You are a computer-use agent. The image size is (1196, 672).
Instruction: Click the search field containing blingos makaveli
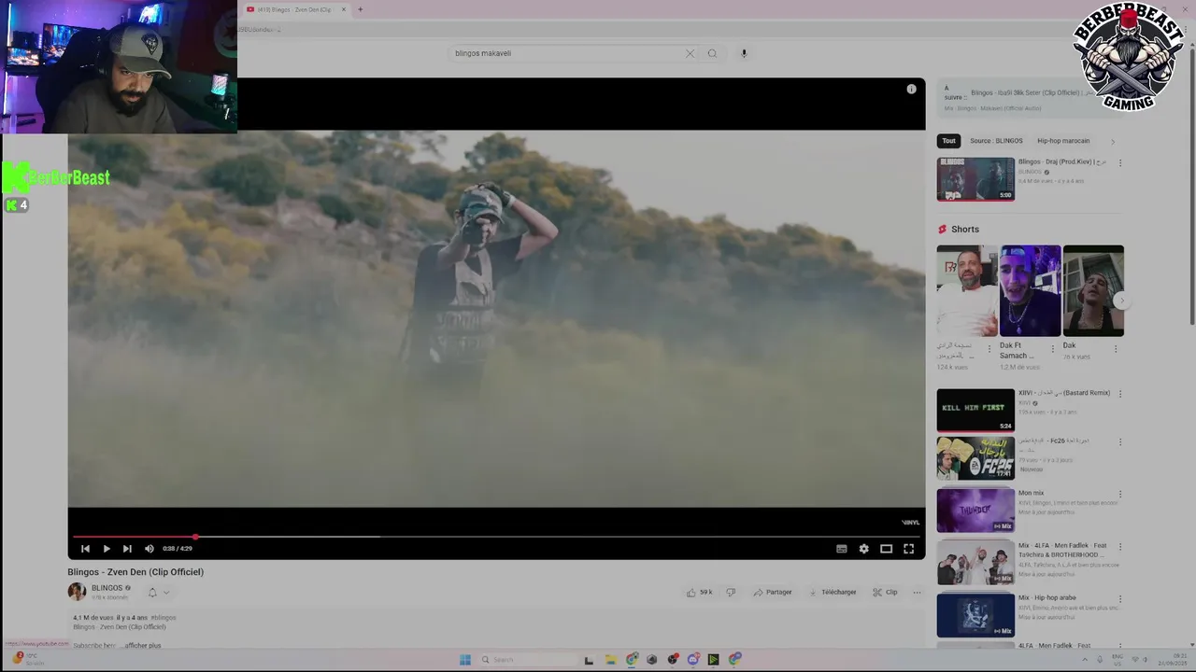(566, 53)
